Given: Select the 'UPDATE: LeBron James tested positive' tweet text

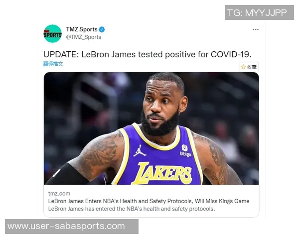Looking at the screenshot, I should [x=148, y=54].
